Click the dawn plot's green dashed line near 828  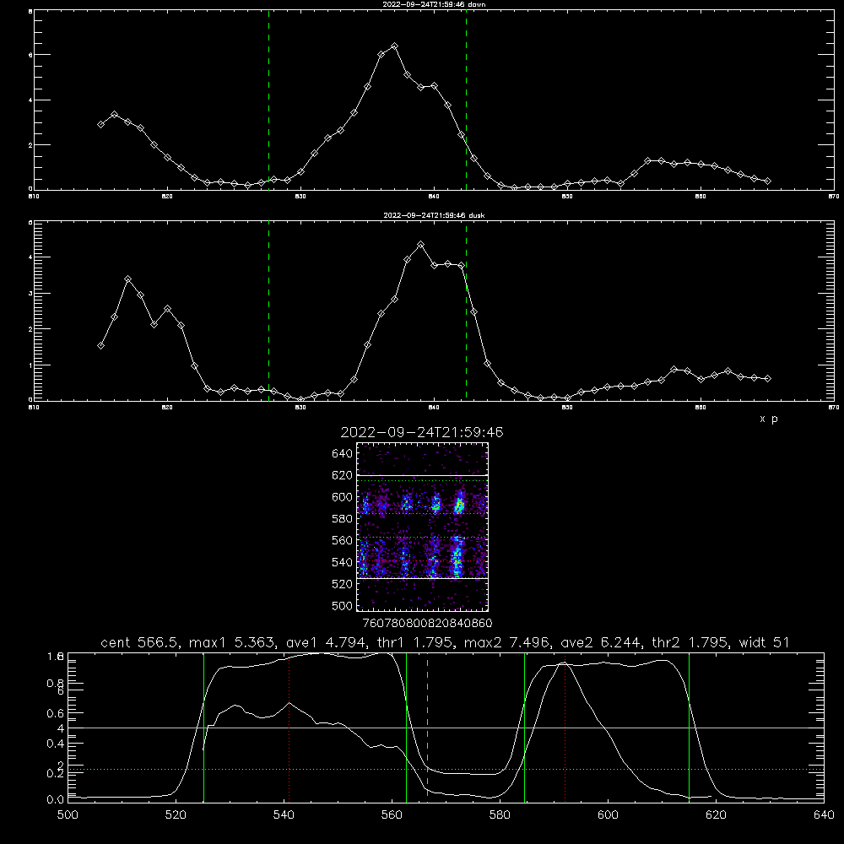[x=268, y=100]
